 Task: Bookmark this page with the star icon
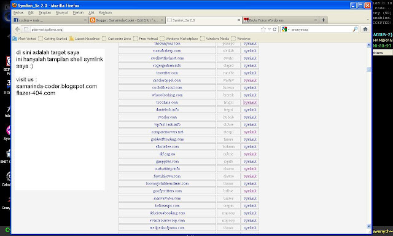pos(263,29)
